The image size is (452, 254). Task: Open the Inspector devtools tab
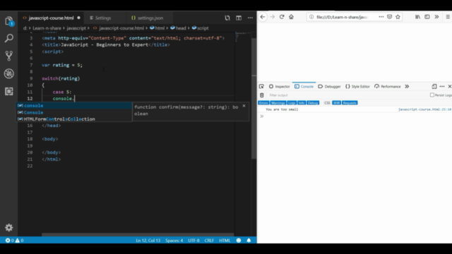(x=280, y=86)
